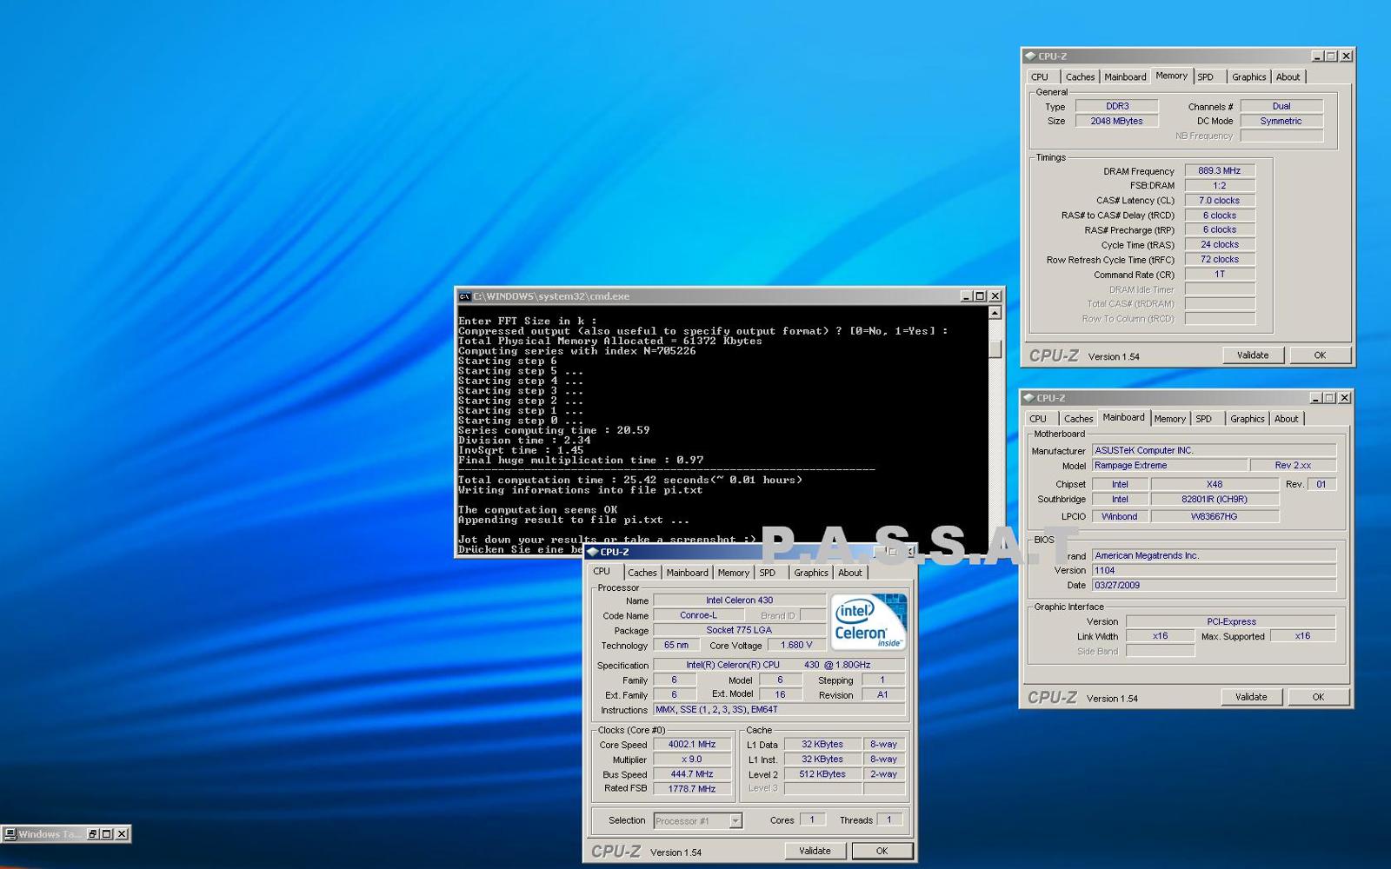Image resolution: width=1391 pixels, height=869 pixels.
Task: Click the Level 2 cache value 512 KBytes
Action: tap(822, 774)
